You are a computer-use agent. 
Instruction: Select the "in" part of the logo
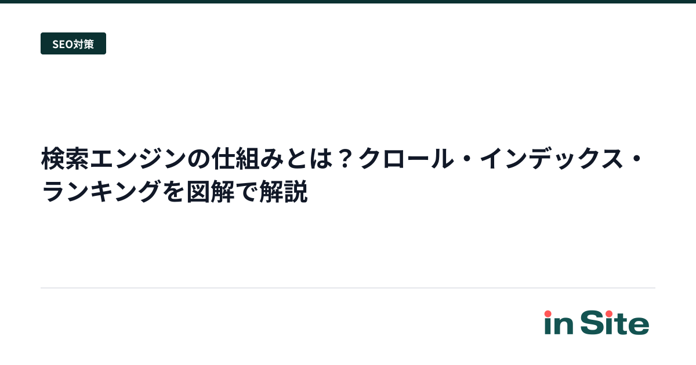[558, 323]
